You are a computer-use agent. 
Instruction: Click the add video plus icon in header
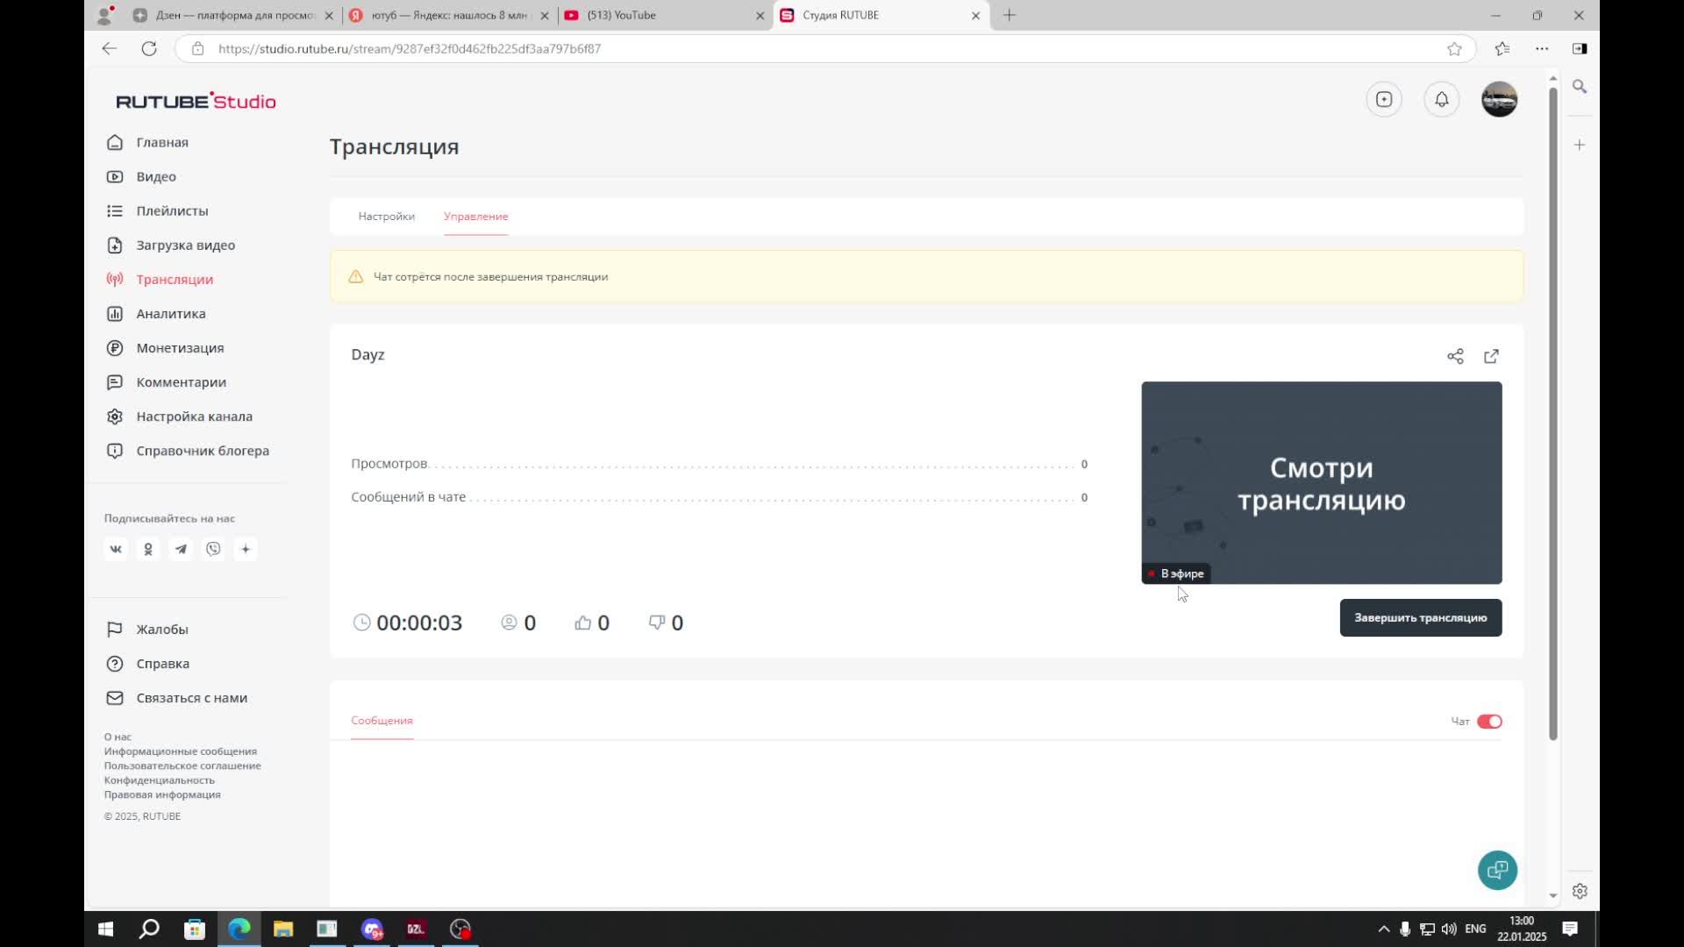(1384, 99)
